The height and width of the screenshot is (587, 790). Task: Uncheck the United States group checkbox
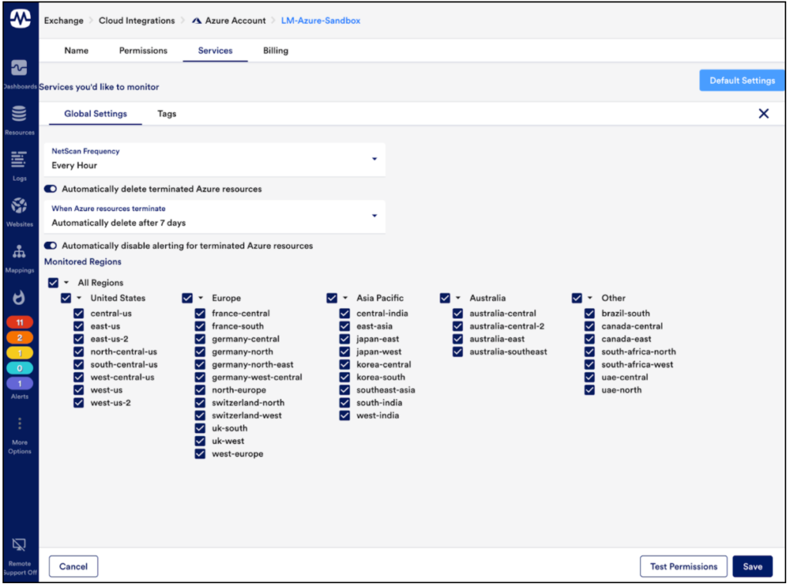66,298
